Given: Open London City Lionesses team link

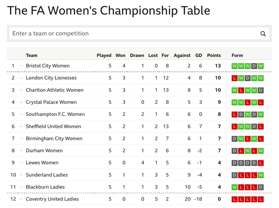Looking at the screenshot, I should 51,78.
